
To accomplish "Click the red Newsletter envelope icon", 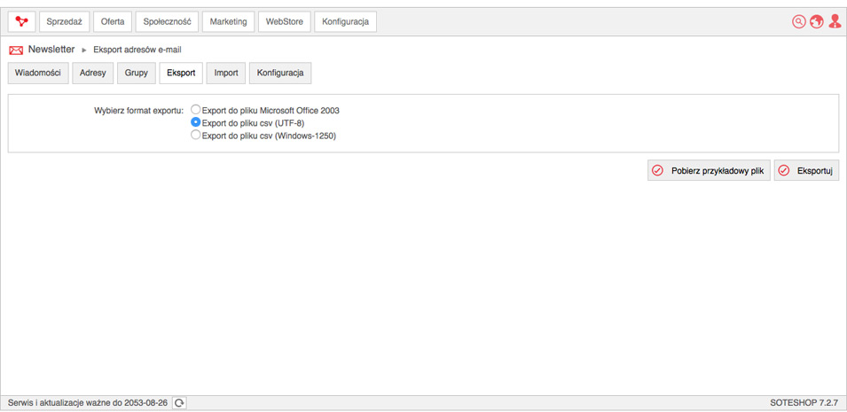I will [16, 51].
